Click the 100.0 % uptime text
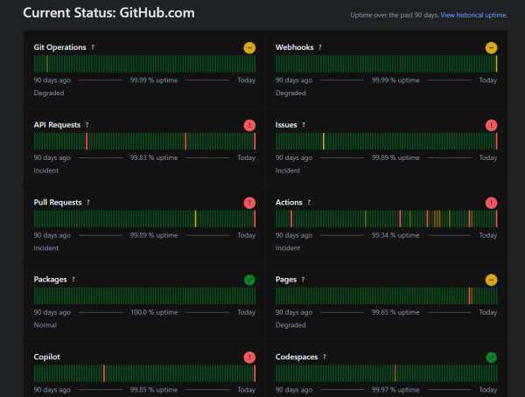 [x=154, y=312]
